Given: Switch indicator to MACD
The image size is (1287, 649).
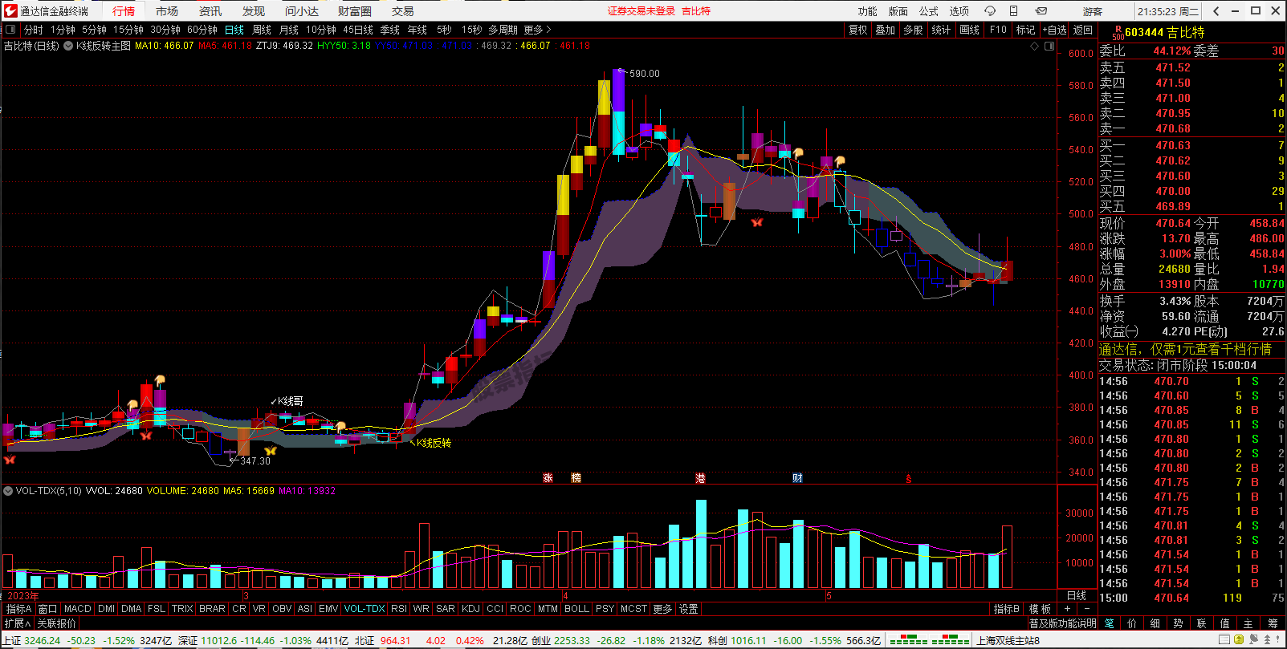Looking at the screenshot, I should pyautogui.click(x=78, y=609).
